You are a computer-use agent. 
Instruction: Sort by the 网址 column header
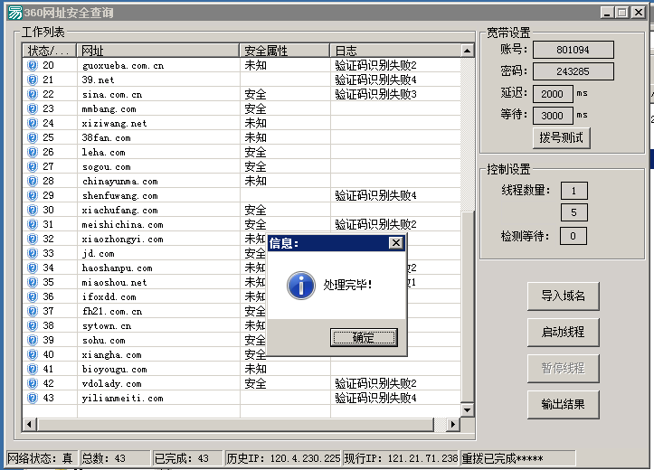pyautogui.click(x=158, y=51)
